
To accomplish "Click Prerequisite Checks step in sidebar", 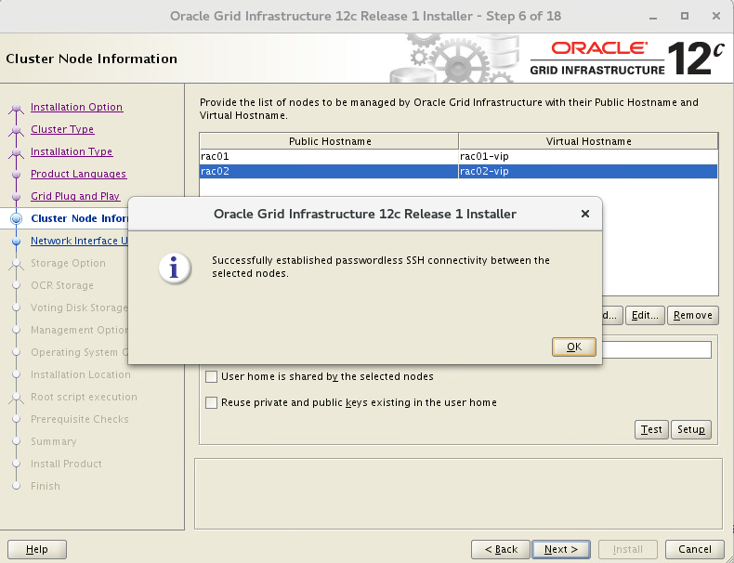I will (x=80, y=419).
